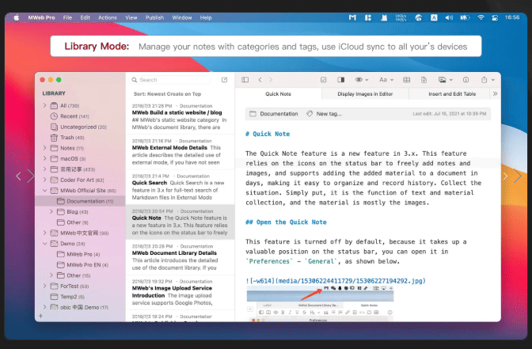The image size is (532, 349).
Task: Open MWeb External Mode Details note
Action: (180, 152)
